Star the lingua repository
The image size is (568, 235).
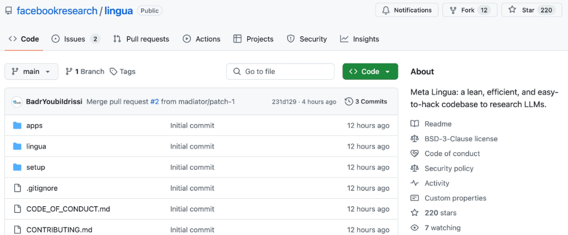pos(531,10)
